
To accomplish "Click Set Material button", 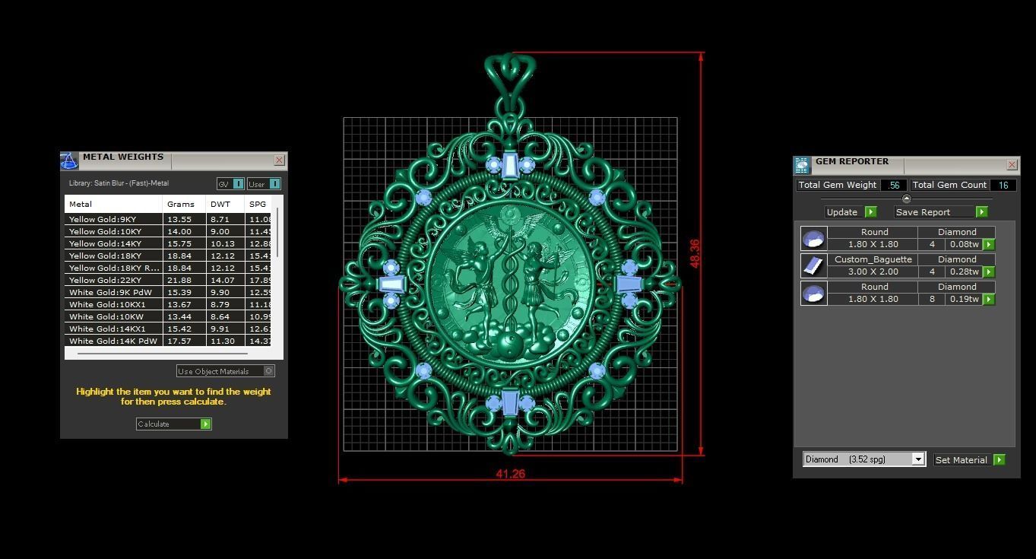I will pyautogui.click(x=970, y=460).
